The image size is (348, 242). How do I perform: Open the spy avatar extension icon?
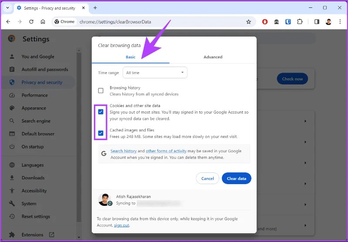(276, 22)
